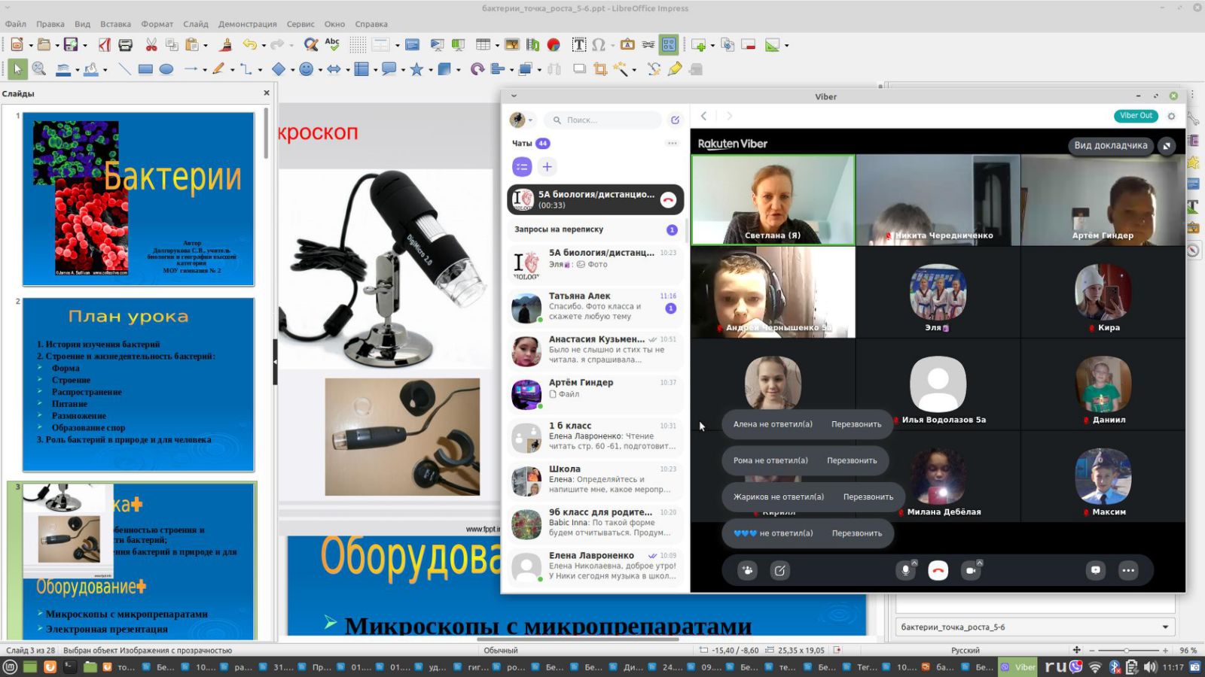This screenshot has height=677, width=1205.
Task: Click the screen share icon in Viber call
Action: 1095,570
